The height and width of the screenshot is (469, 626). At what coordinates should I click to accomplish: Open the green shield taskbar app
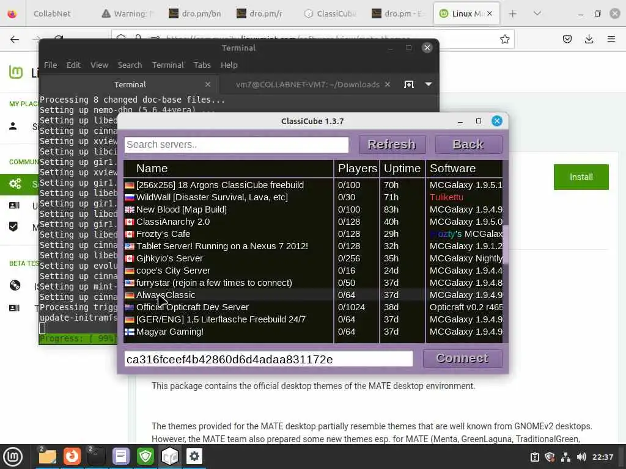coord(145,456)
